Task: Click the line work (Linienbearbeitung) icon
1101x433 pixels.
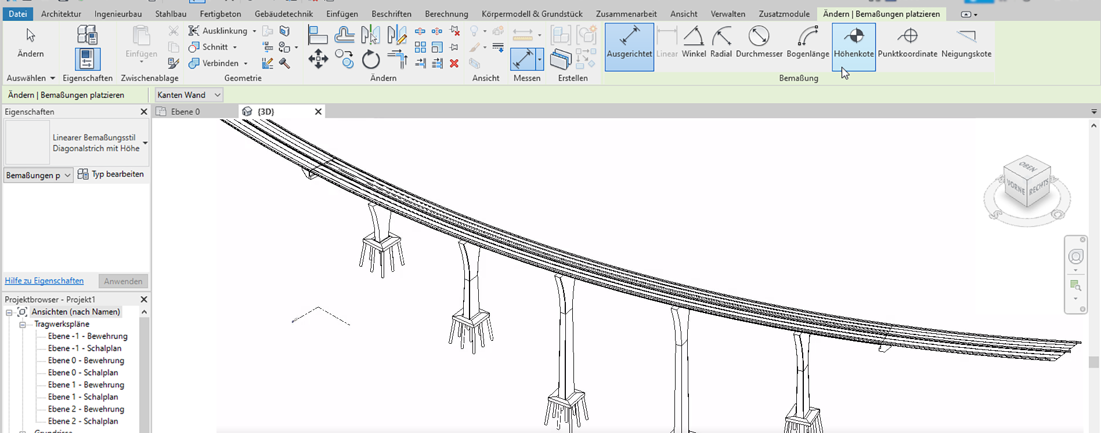Action: pyautogui.click(x=498, y=47)
